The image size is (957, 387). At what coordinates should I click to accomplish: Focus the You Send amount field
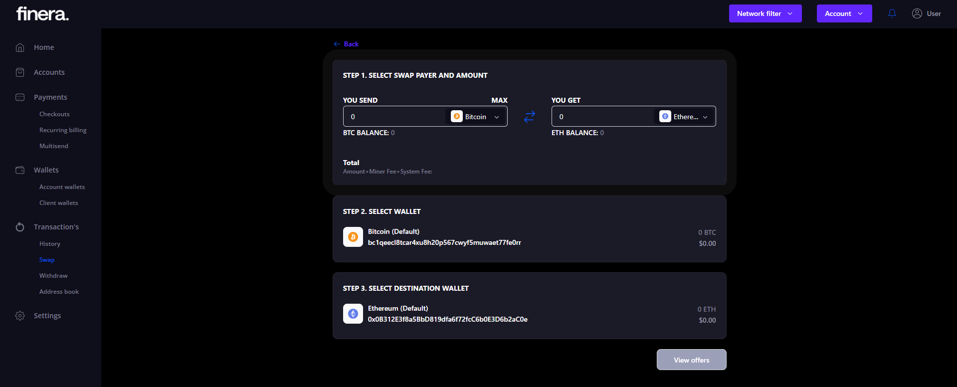(394, 117)
